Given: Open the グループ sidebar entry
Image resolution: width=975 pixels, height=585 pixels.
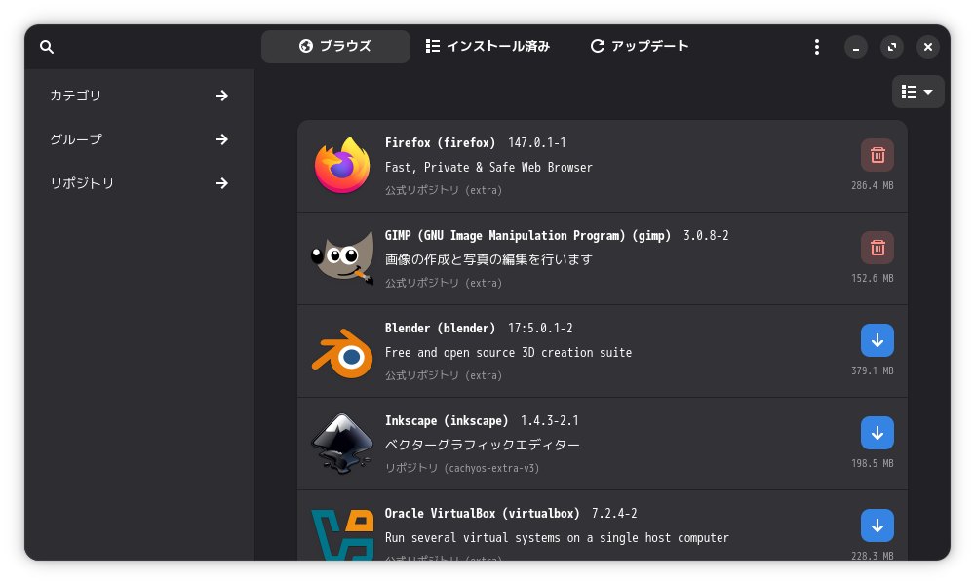Looking at the screenshot, I should point(139,139).
